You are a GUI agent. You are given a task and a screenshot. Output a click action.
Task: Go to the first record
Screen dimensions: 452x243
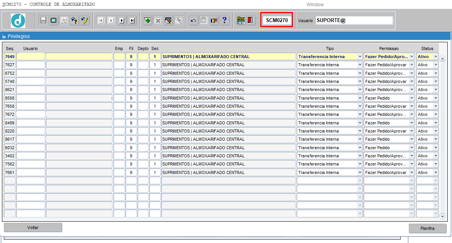[x=101, y=21]
